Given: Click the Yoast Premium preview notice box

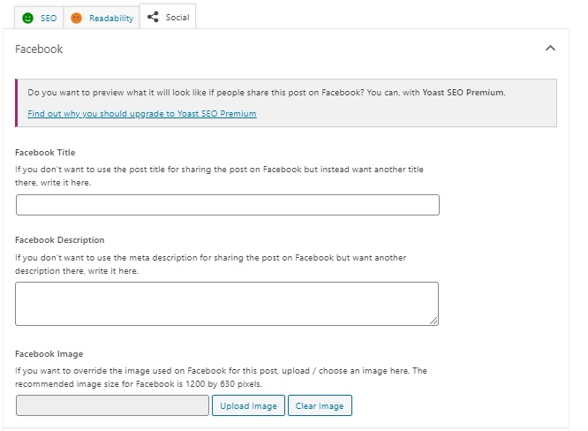Looking at the screenshot, I should (286, 103).
